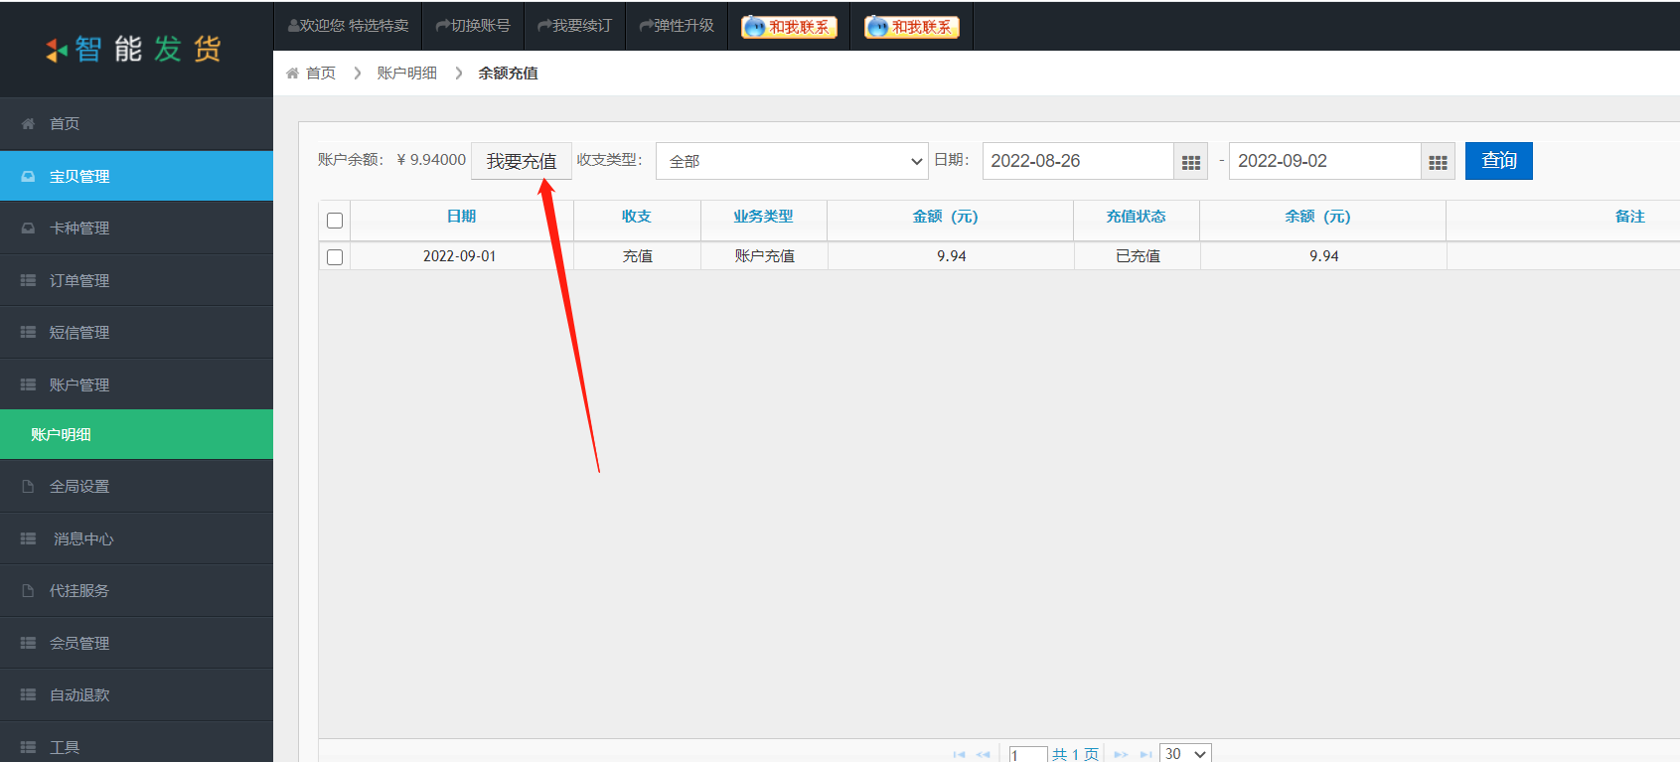
Task: Click 切换账号 in top bar
Action: [473, 26]
